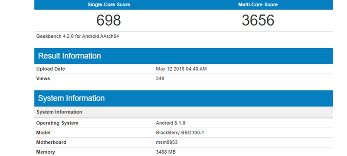Click the Views label
The height and width of the screenshot is (156, 347).
[x=43, y=78]
